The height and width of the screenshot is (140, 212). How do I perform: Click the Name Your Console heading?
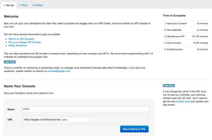[19, 86]
